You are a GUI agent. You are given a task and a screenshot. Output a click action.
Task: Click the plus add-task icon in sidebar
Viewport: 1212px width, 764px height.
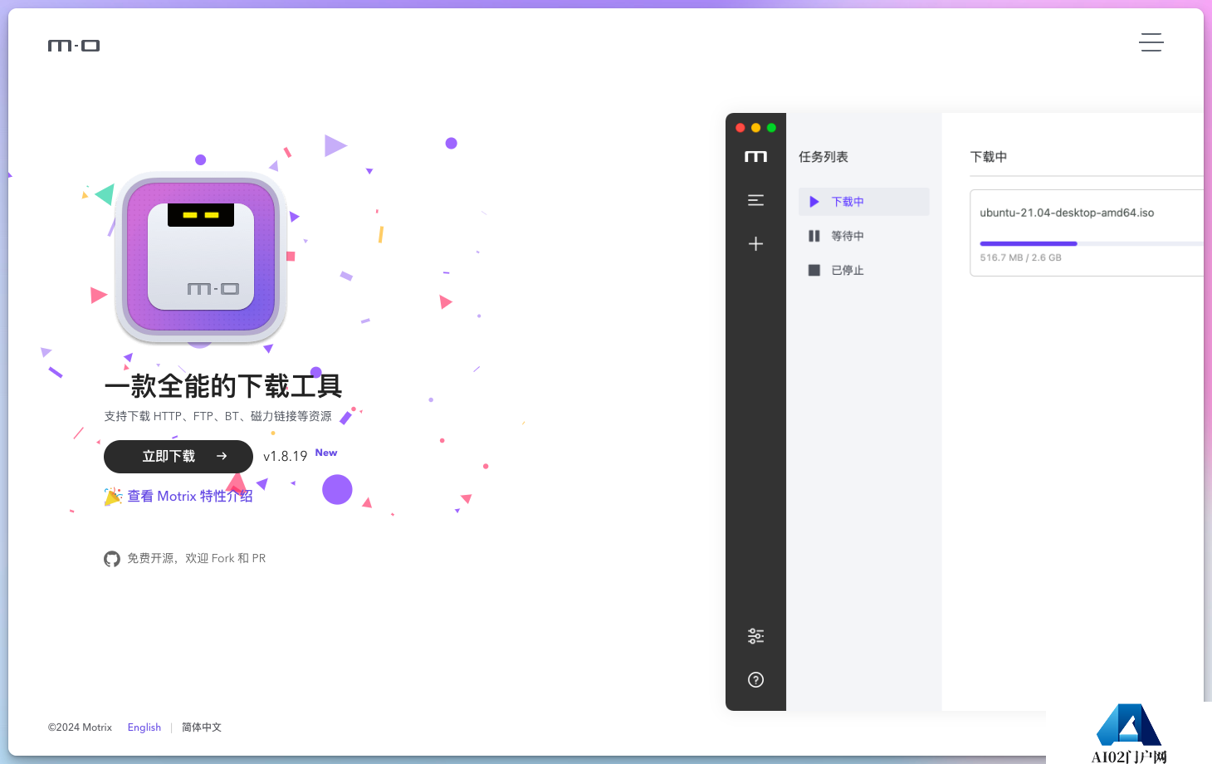755,243
